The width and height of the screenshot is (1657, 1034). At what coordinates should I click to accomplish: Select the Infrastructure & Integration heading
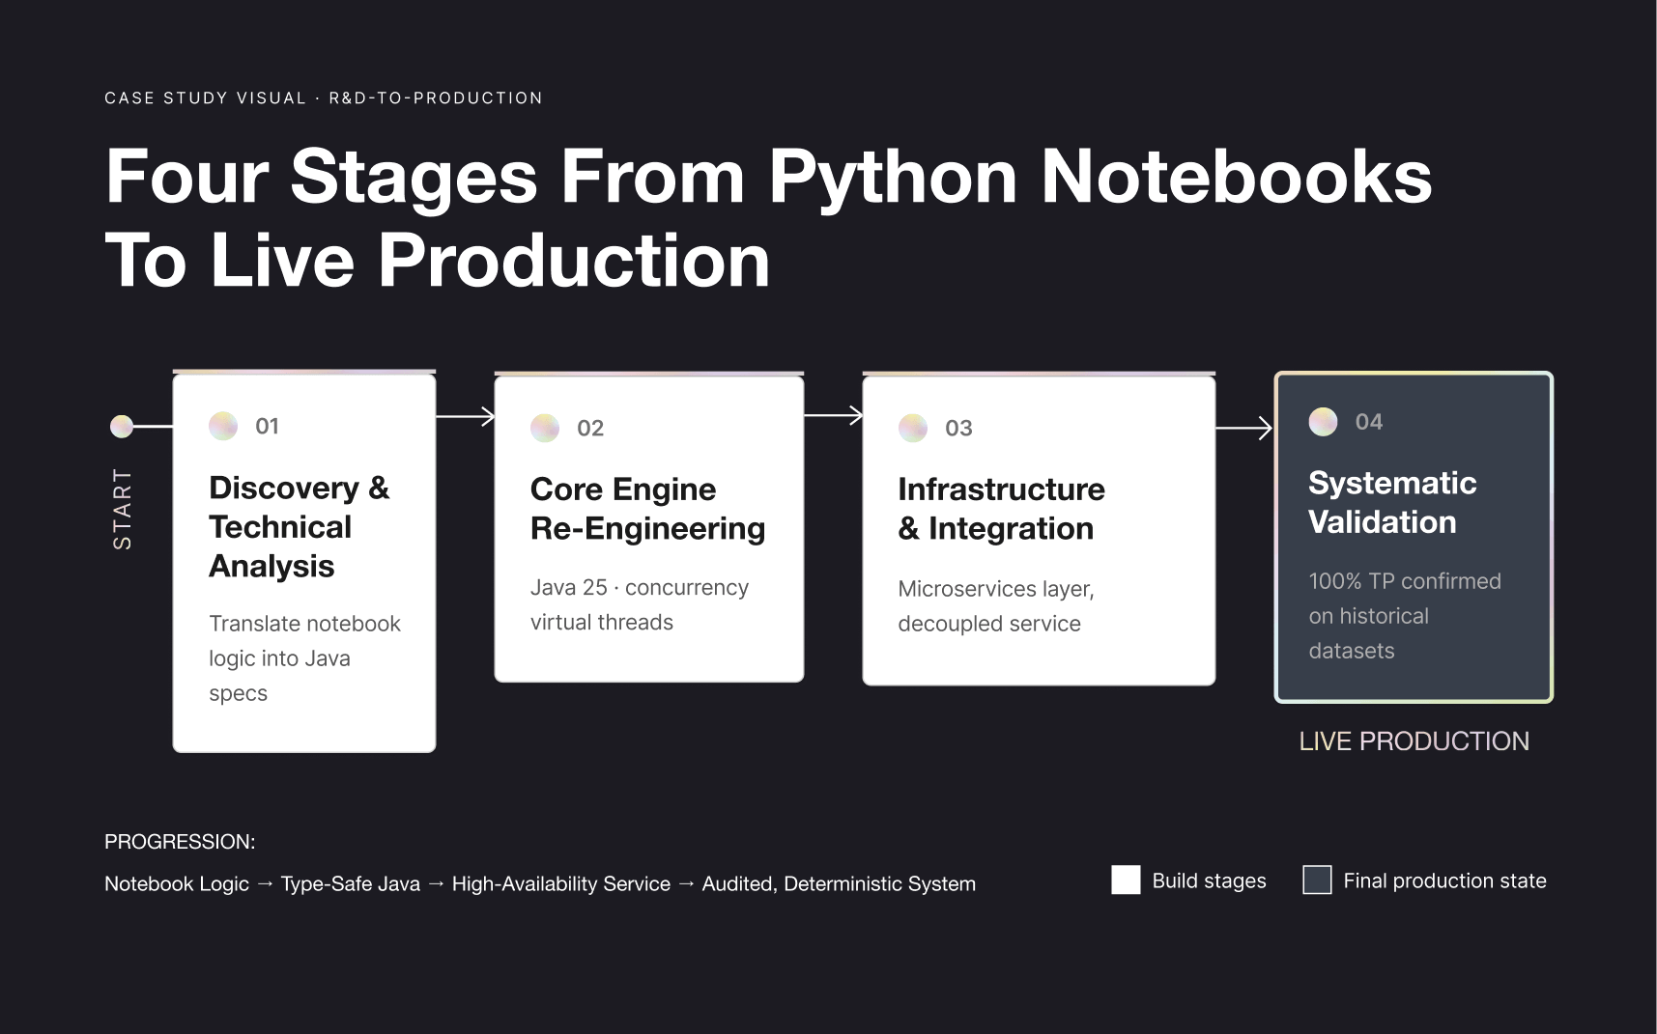pyautogui.click(x=1001, y=509)
